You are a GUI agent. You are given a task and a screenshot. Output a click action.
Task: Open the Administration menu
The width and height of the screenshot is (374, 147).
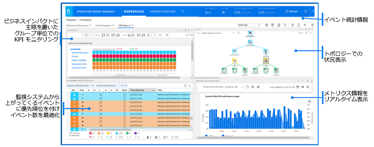162,12
